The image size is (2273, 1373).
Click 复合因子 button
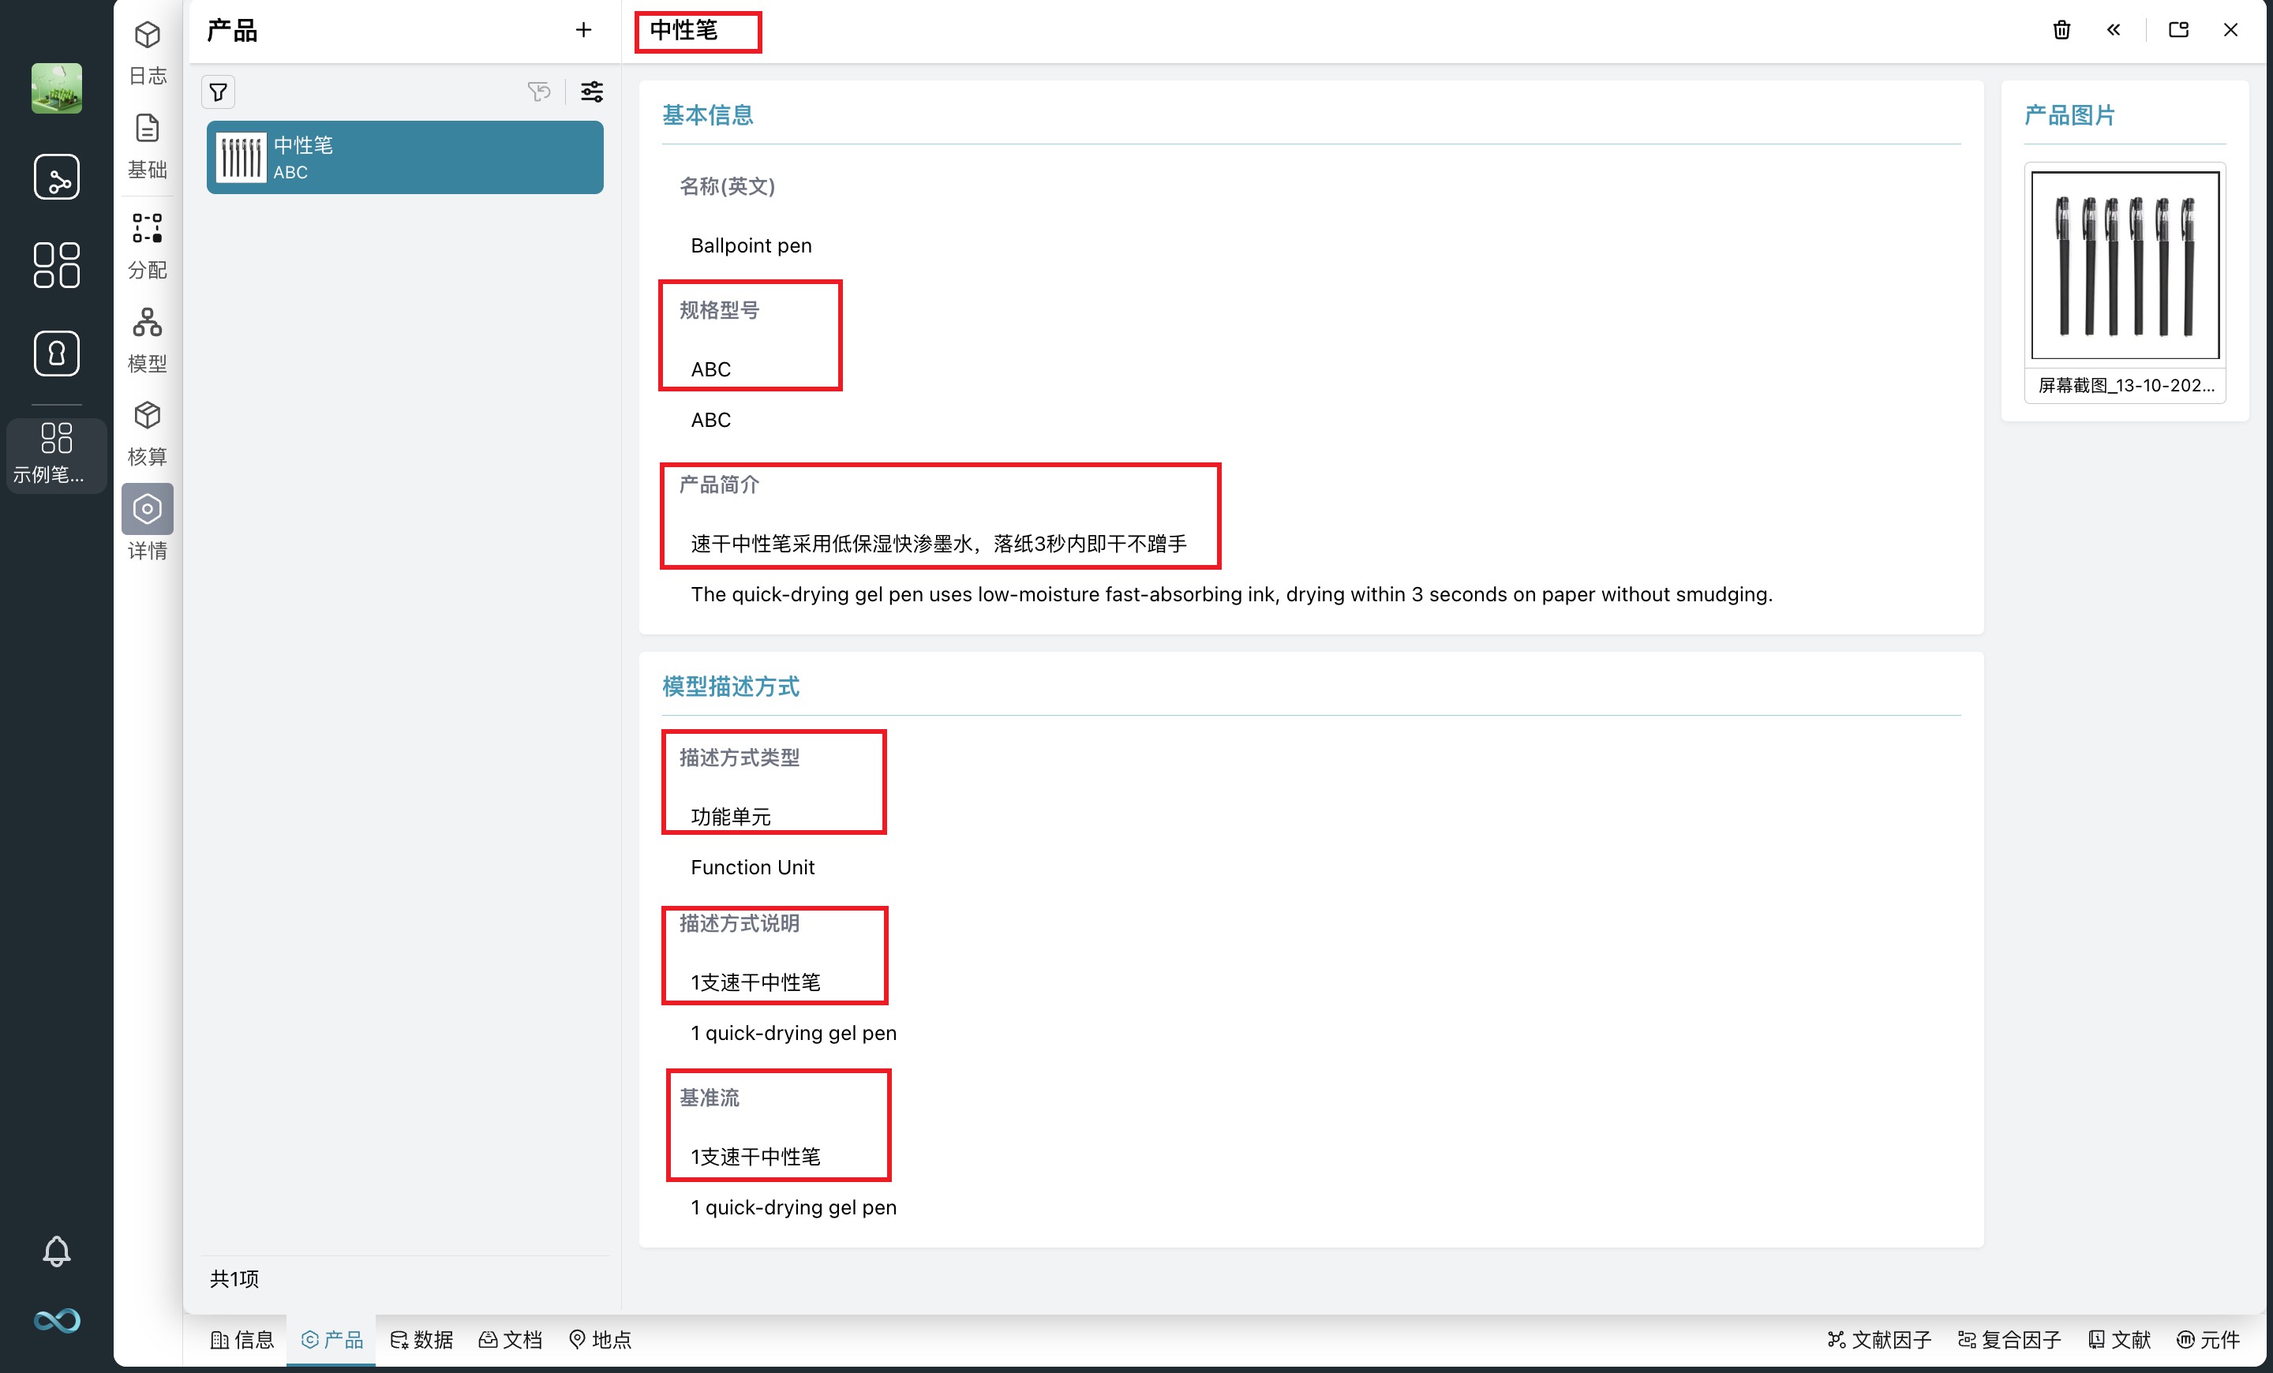coord(2009,1340)
